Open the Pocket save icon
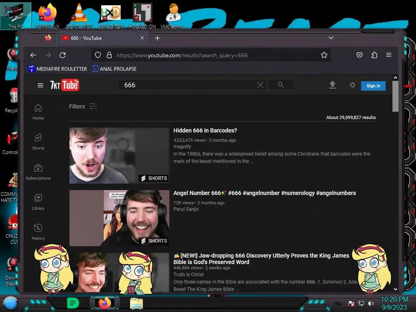The image size is (416, 312). coord(360,55)
